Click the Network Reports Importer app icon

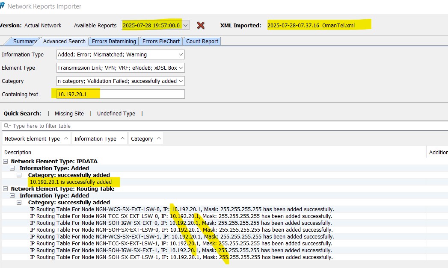[3, 6]
